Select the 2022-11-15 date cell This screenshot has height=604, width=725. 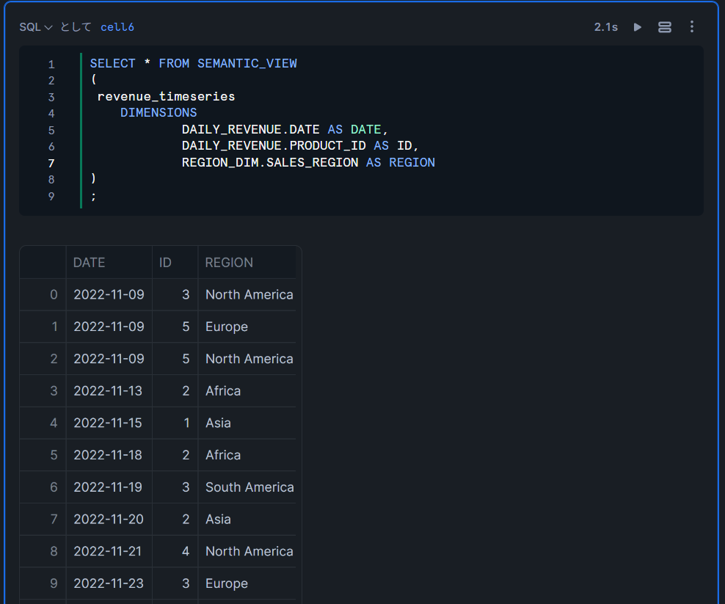109,423
